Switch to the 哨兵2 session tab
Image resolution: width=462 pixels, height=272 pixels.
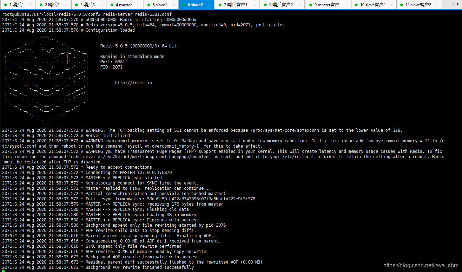[53, 5]
